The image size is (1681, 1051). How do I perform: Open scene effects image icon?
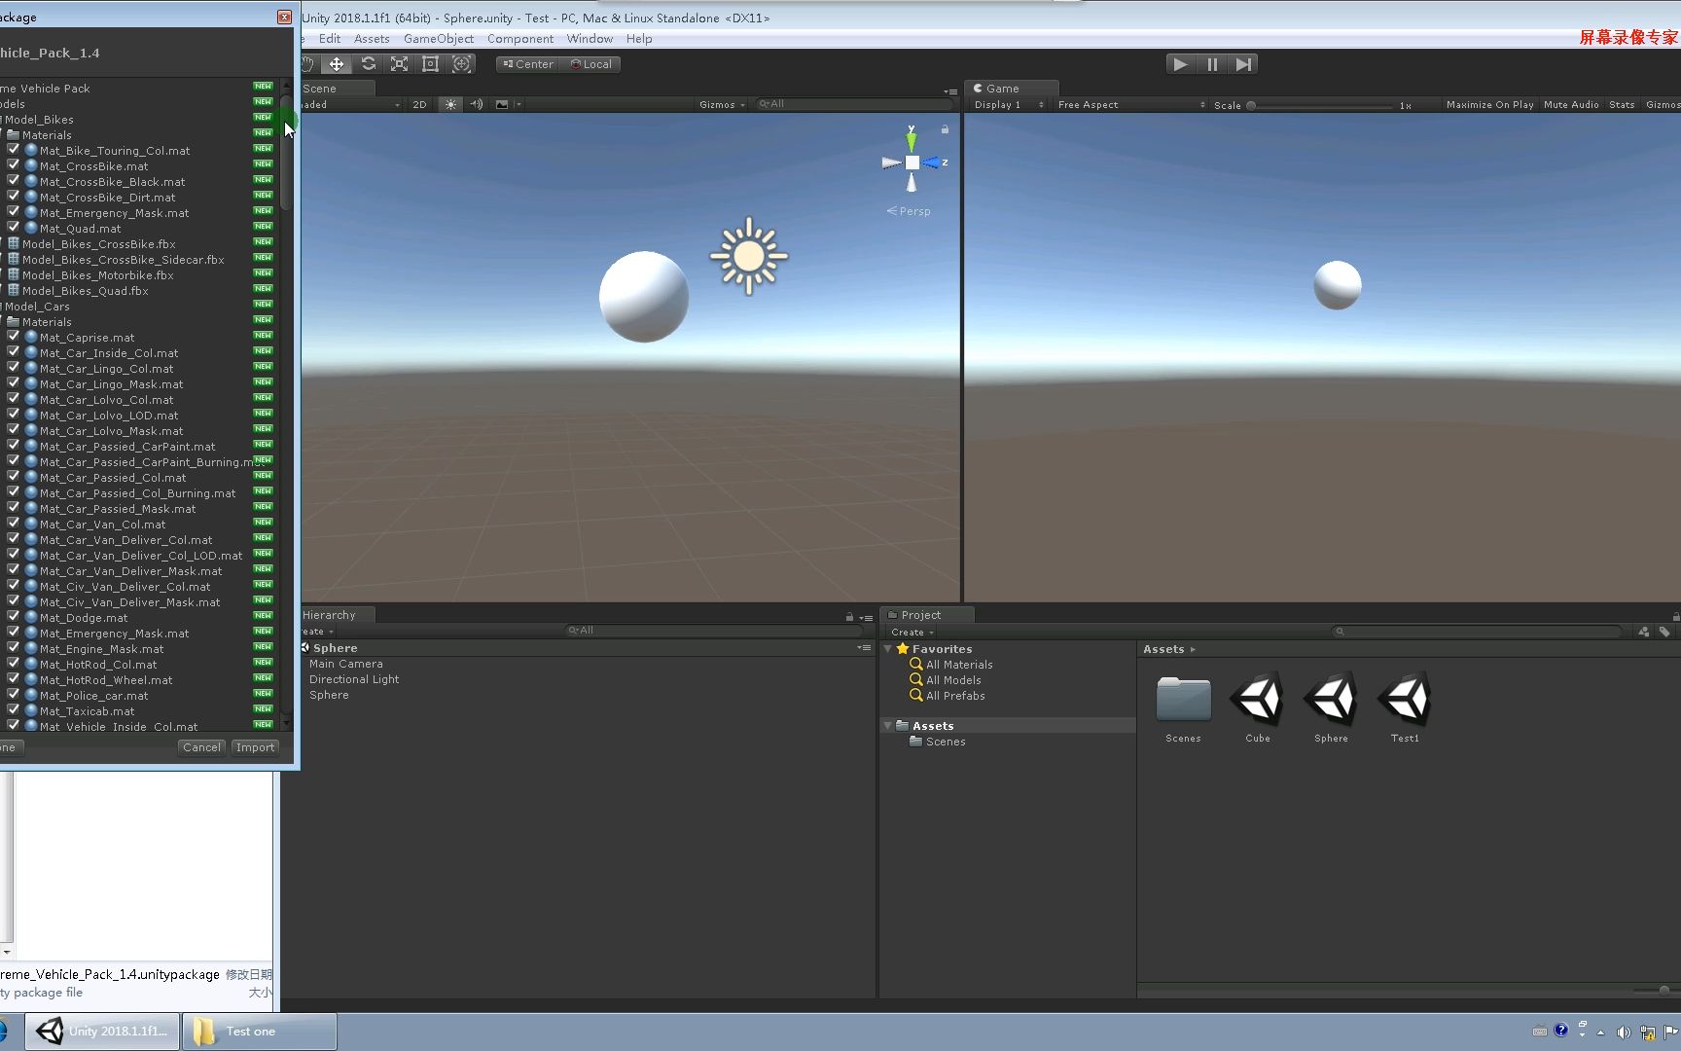point(502,104)
